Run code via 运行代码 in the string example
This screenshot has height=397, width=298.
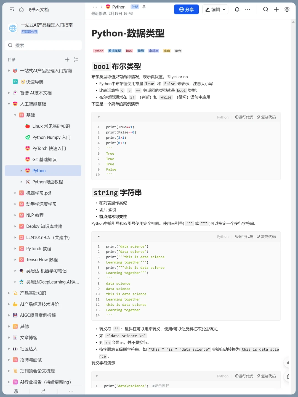click(244, 236)
